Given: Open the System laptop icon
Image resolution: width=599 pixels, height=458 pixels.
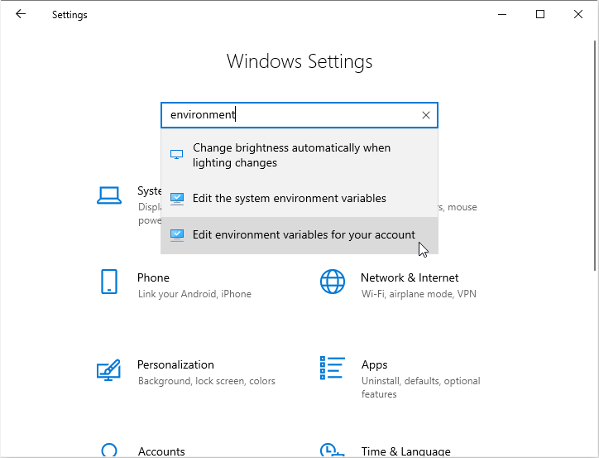Looking at the screenshot, I should point(109,195).
